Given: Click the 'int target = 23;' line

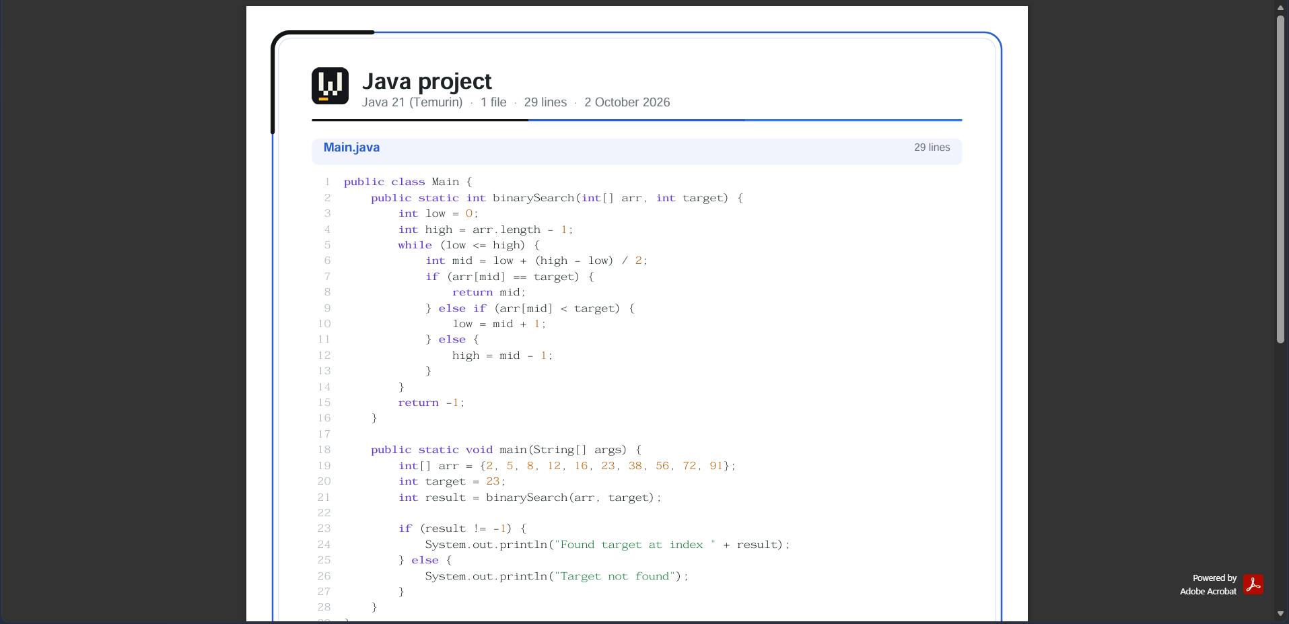Looking at the screenshot, I should point(452,481).
